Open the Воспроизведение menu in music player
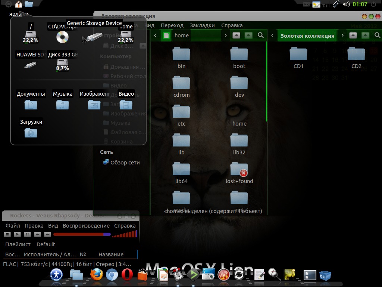Image resolution: width=382 pixels, height=287 pixels. click(x=86, y=226)
